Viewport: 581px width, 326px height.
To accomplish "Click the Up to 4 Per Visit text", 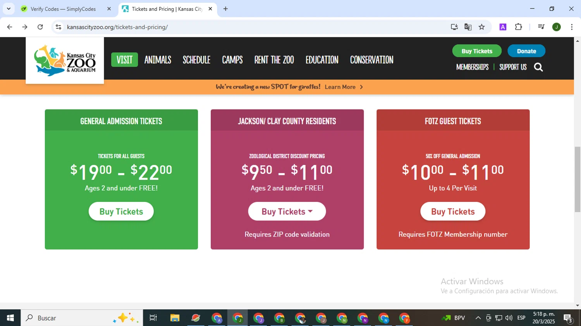I will tap(453, 188).
